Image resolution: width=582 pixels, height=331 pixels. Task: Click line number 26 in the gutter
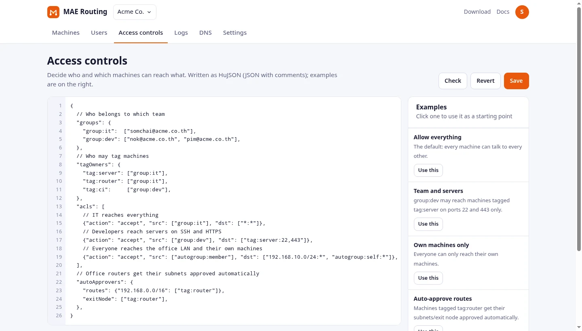(59, 316)
